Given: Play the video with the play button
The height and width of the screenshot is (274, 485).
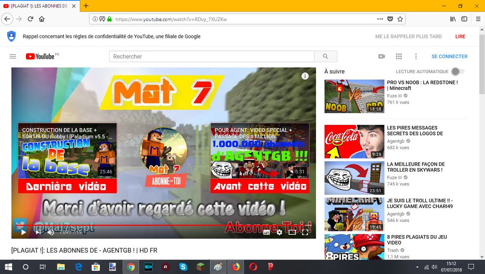Looking at the screenshot, I should 23,232.
